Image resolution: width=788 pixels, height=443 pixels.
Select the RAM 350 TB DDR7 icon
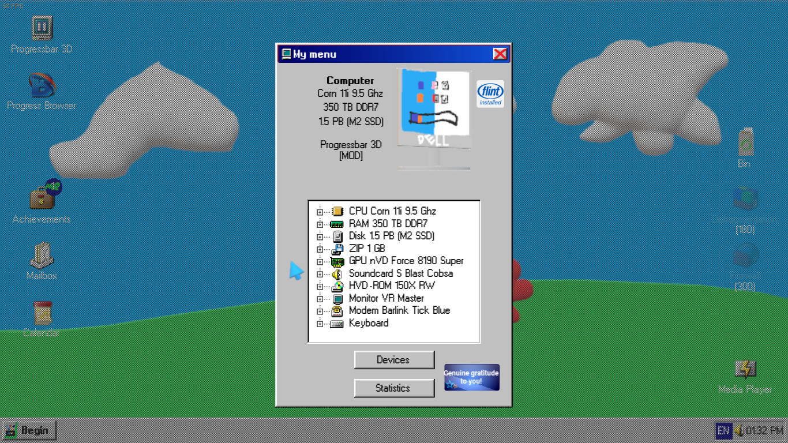pos(337,223)
